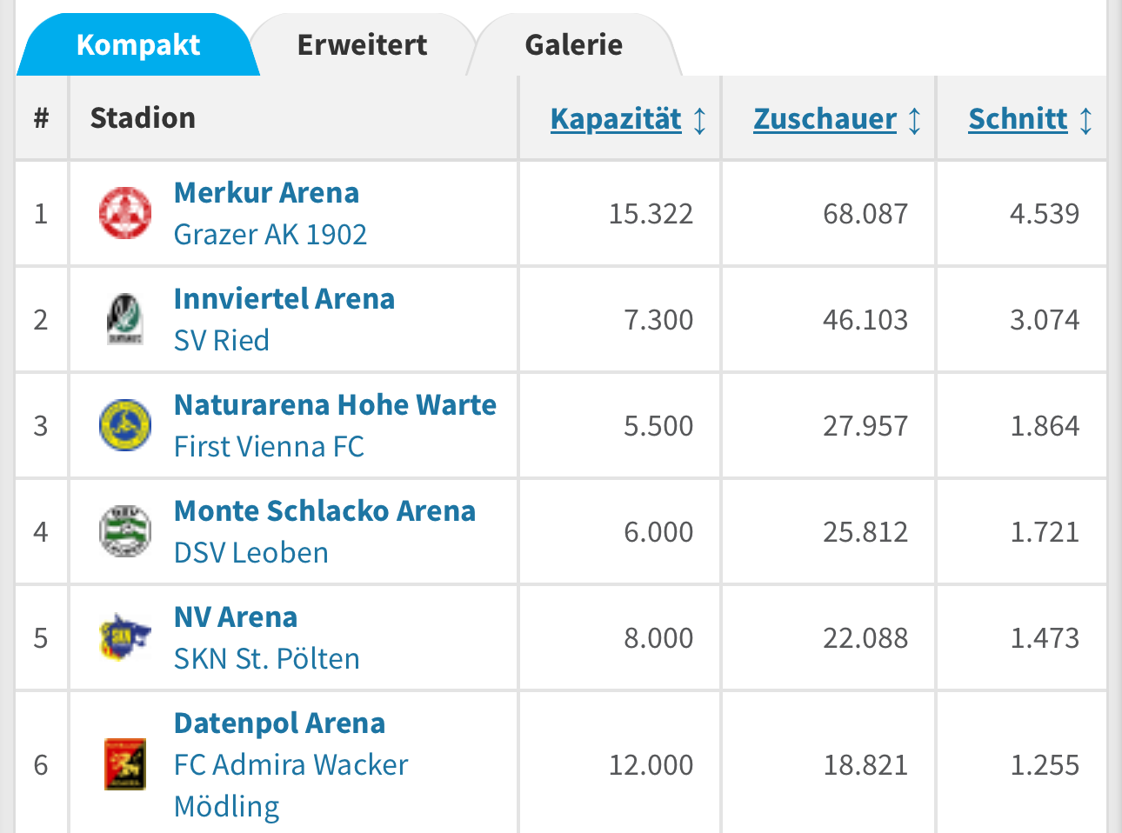Select the Kompakt tab
Screen dimensions: 1122x833
138,45
